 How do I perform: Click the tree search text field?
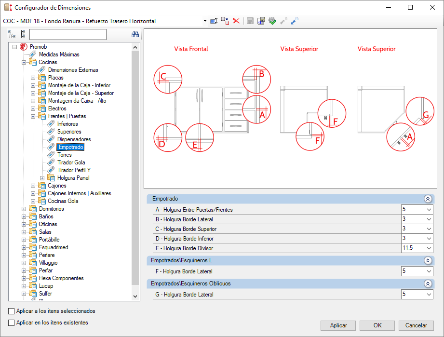click(68, 35)
